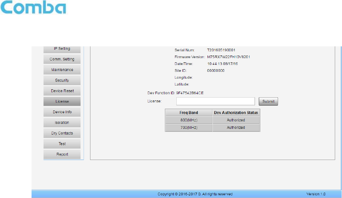Viewport: 342px width, 198px height.
Task: Open the Dry Contacts settings
Action: pyautogui.click(x=62, y=133)
